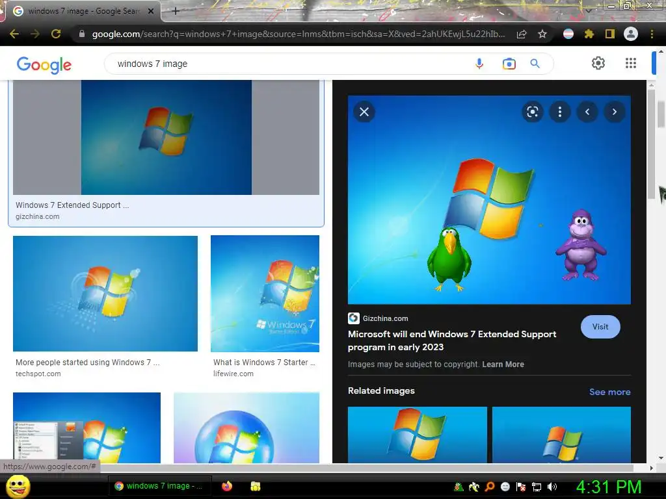Activate Lens visual search on preview
This screenshot has width=666, height=499.
pos(533,112)
